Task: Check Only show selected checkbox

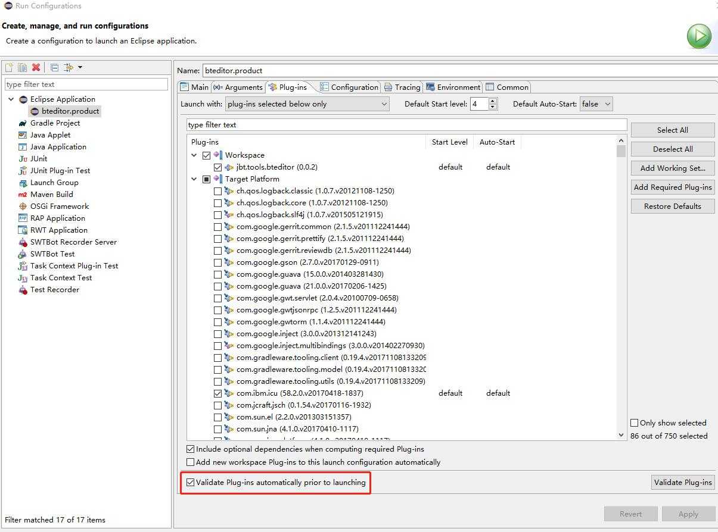Action: [x=634, y=423]
